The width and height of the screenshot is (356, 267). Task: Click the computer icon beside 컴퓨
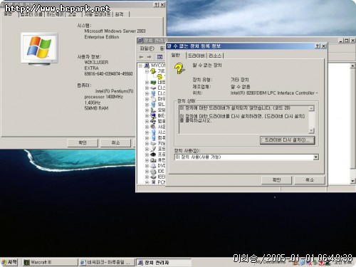tap(153, 137)
